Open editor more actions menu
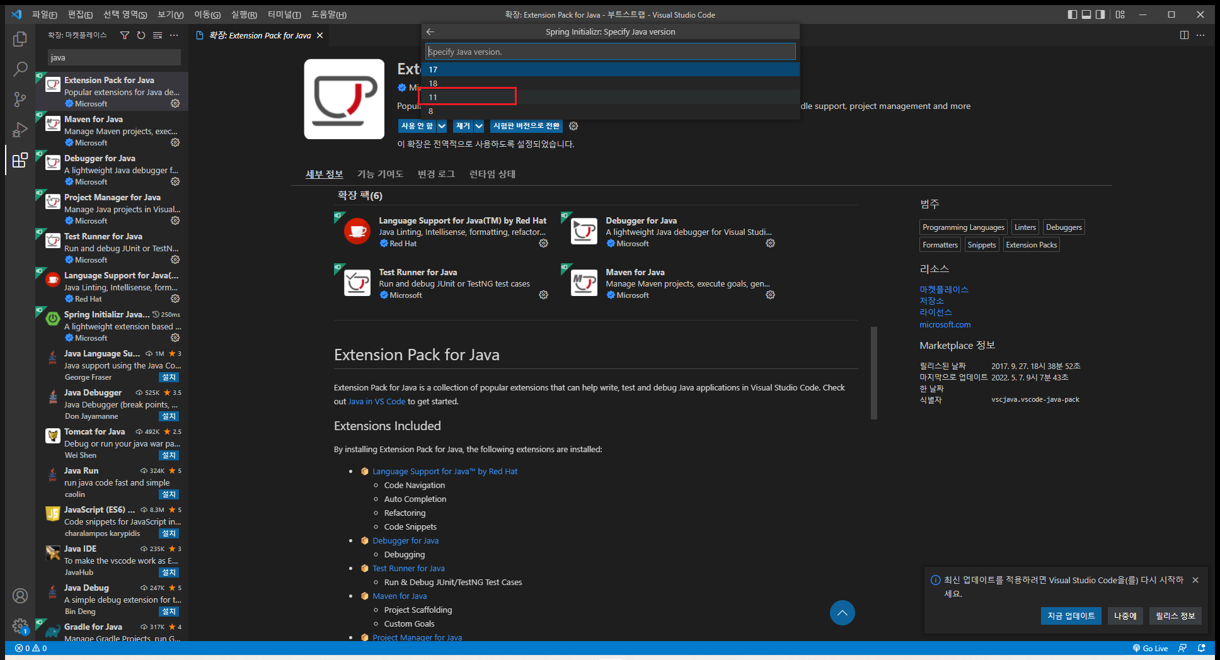Image resolution: width=1220 pixels, height=660 pixels. point(1200,35)
